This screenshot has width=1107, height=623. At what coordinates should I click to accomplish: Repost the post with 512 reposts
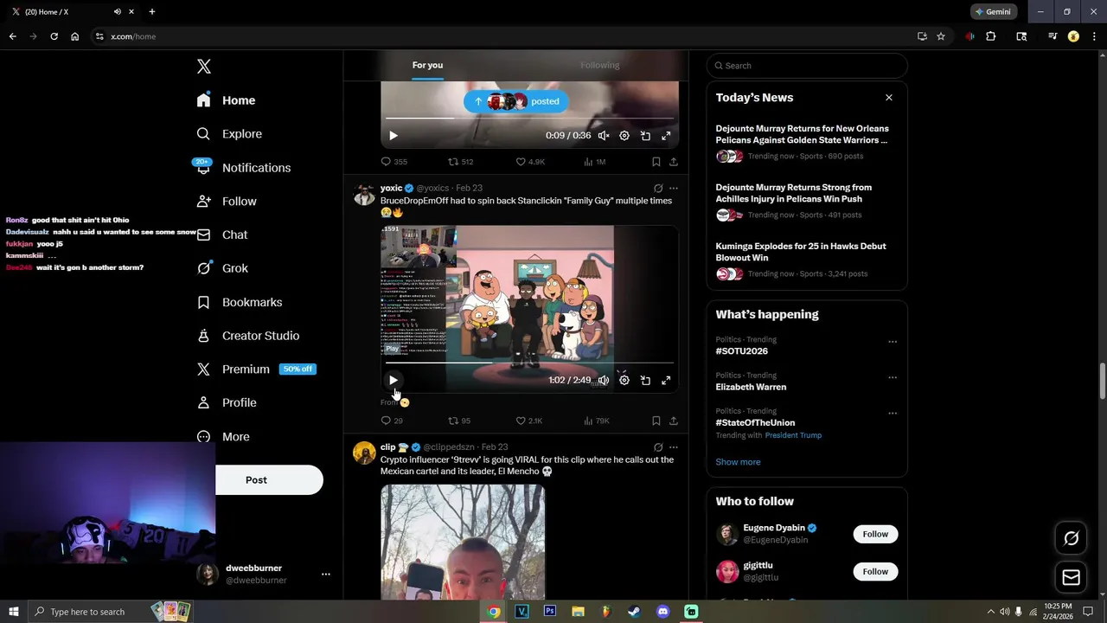[x=460, y=162]
